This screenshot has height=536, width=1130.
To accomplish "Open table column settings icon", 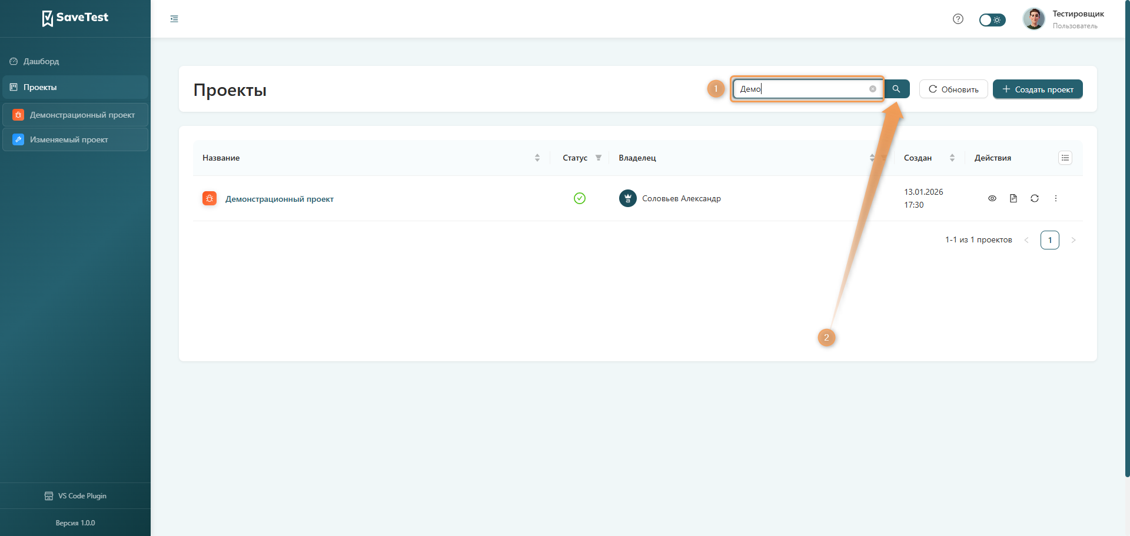I will 1065,158.
